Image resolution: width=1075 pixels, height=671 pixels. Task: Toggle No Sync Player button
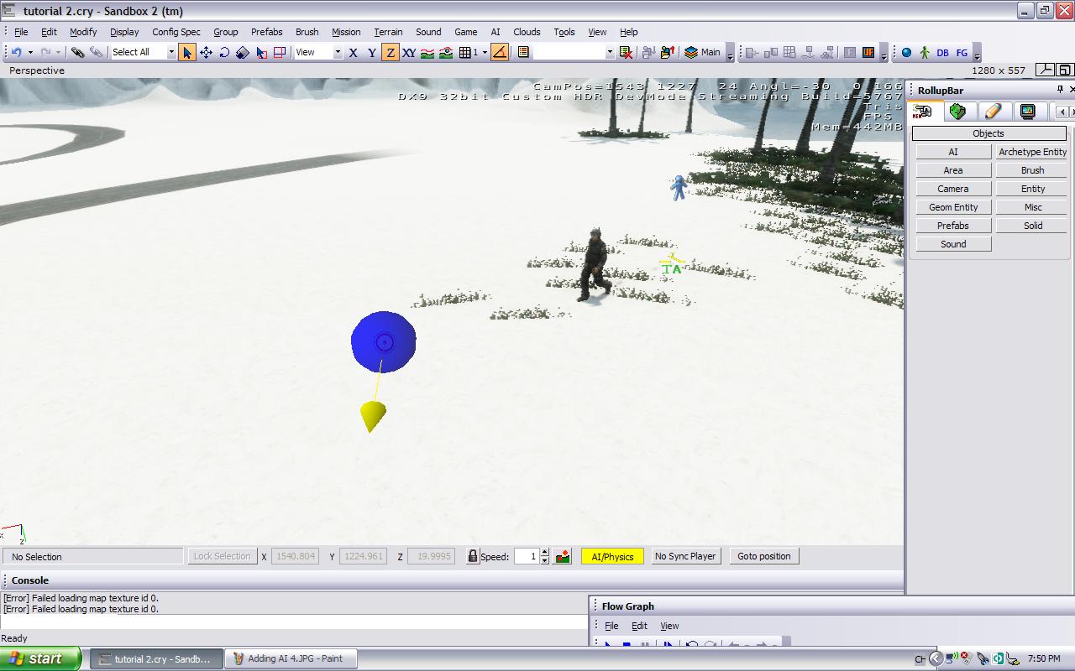point(685,556)
